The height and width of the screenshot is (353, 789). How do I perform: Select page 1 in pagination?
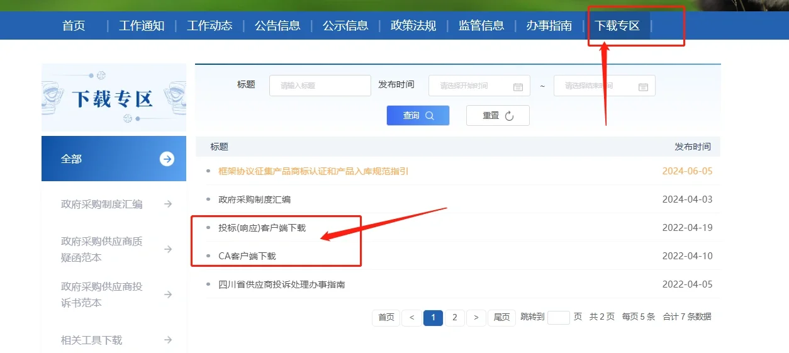(x=433, y=318)
